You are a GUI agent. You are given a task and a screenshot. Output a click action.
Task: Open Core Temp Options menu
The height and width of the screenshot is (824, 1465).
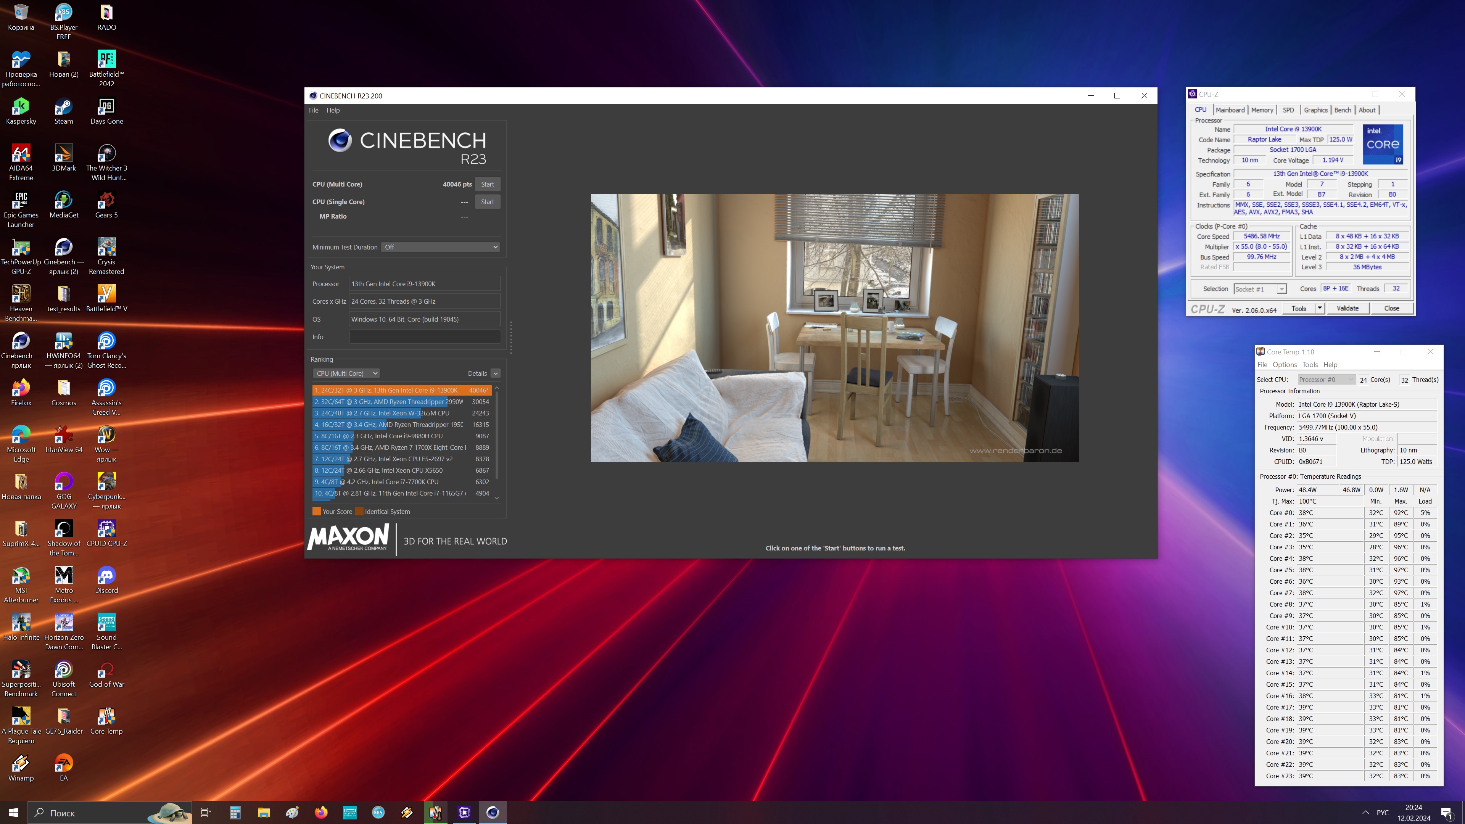pos(1284,365)
